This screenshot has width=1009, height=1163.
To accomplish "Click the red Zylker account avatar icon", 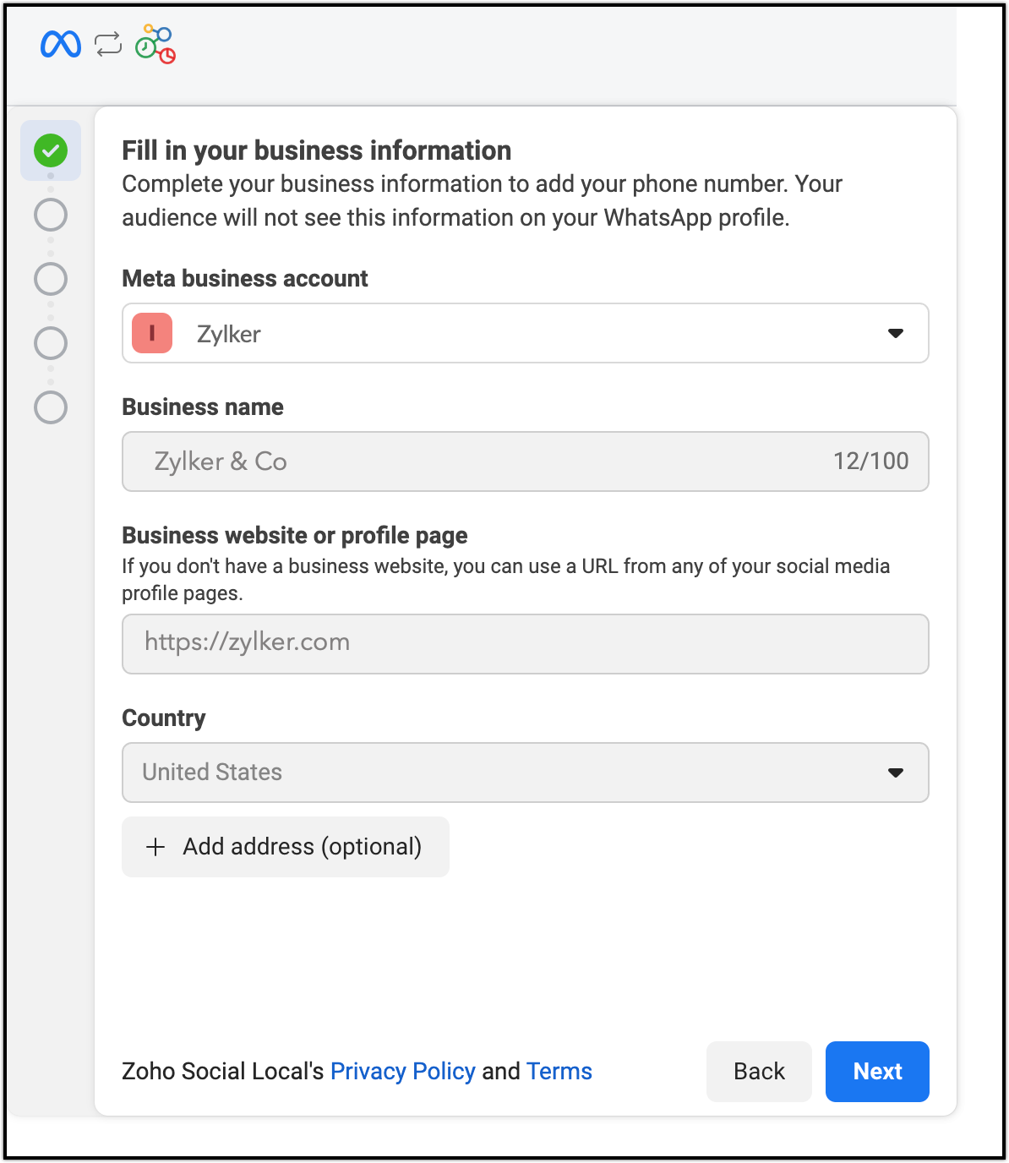I will (152, 333).
